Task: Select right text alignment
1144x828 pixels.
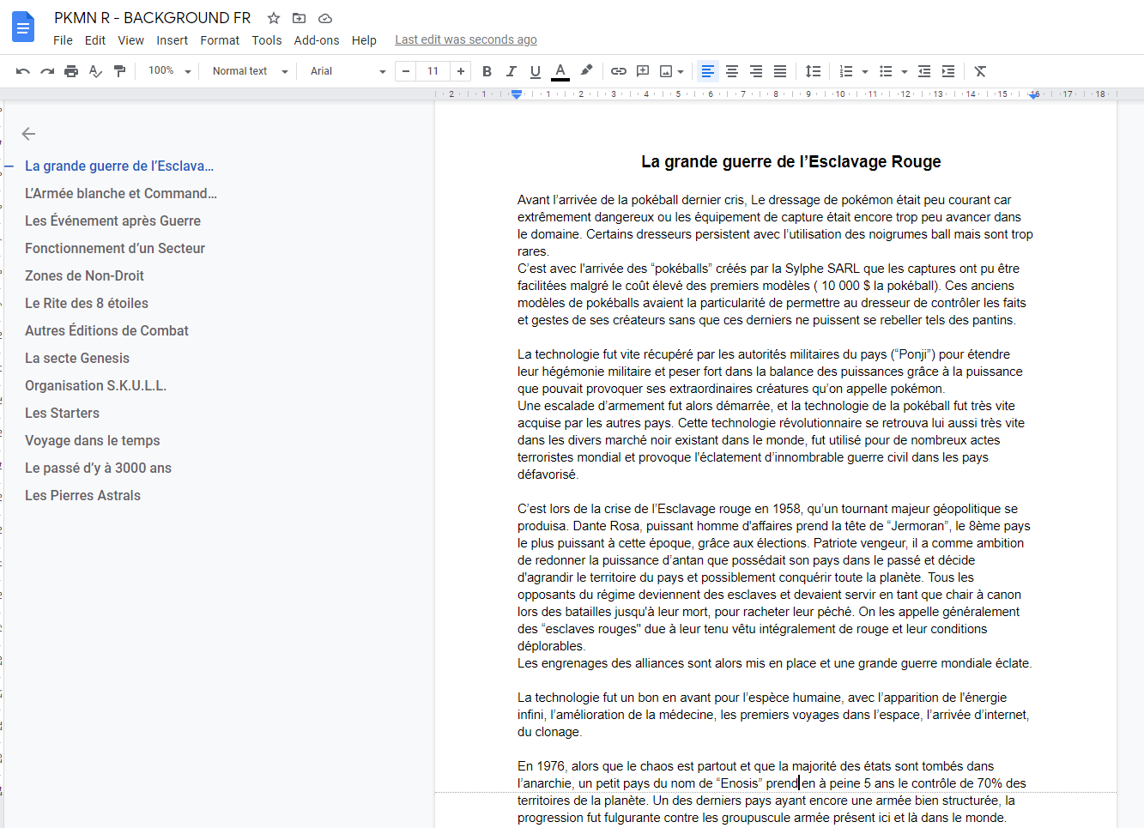Action: 755,71
